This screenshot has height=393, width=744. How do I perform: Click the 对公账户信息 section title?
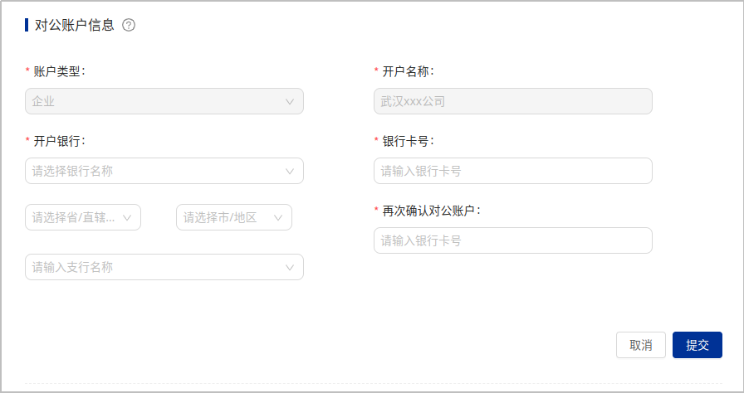click(x=75, y=25)
